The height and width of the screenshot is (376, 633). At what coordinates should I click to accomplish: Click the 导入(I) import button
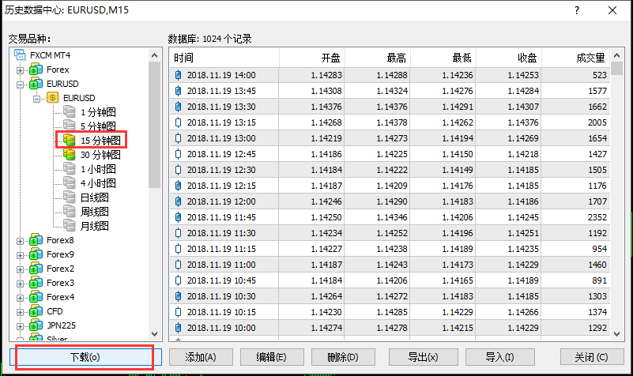[495, 356]
